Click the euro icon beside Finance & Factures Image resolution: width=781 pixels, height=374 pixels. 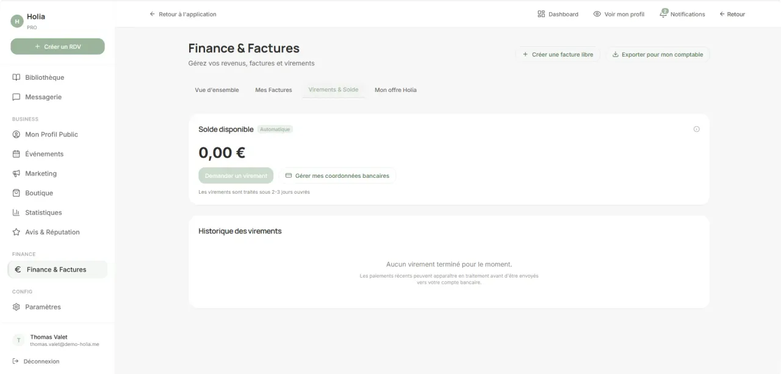(18, 269)
